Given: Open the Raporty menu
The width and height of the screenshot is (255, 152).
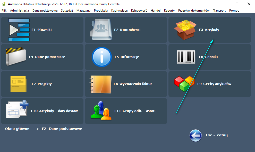Looking at the screenshot, I should (169, 11).
